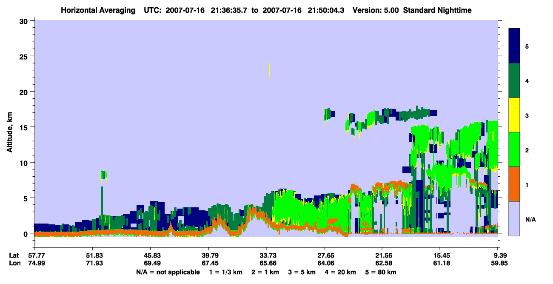Click the yellow colorbar segment labeled 3
553x284 pixels.
click(x=514, y=115)
